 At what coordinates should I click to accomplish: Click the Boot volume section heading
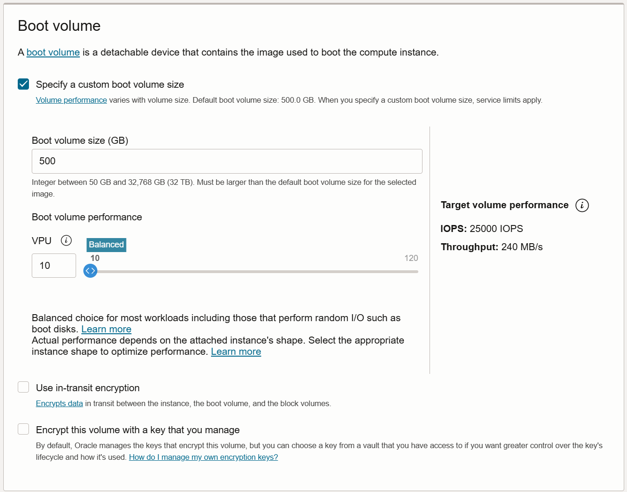[59, 26]
